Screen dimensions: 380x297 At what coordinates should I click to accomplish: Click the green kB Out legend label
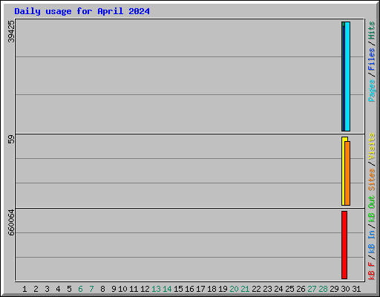[372, 209]
